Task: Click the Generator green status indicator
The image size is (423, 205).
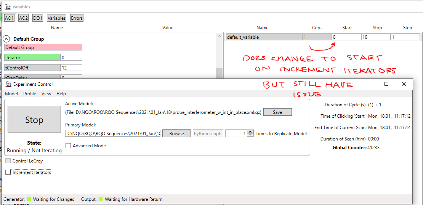Action: tap(29, 199)
